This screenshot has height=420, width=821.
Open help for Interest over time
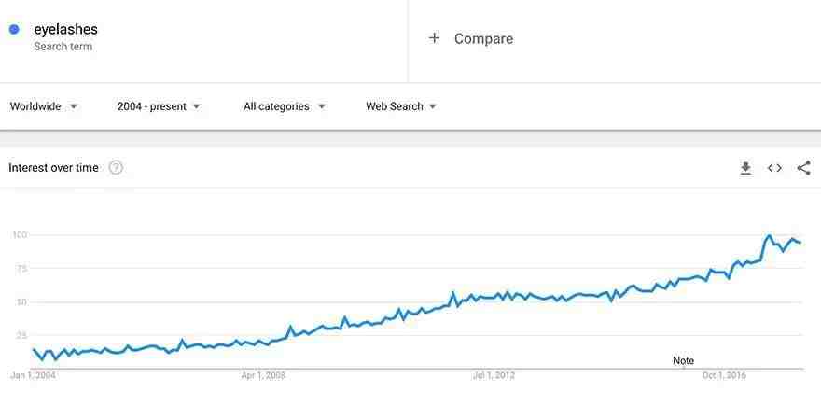(116, 168)
